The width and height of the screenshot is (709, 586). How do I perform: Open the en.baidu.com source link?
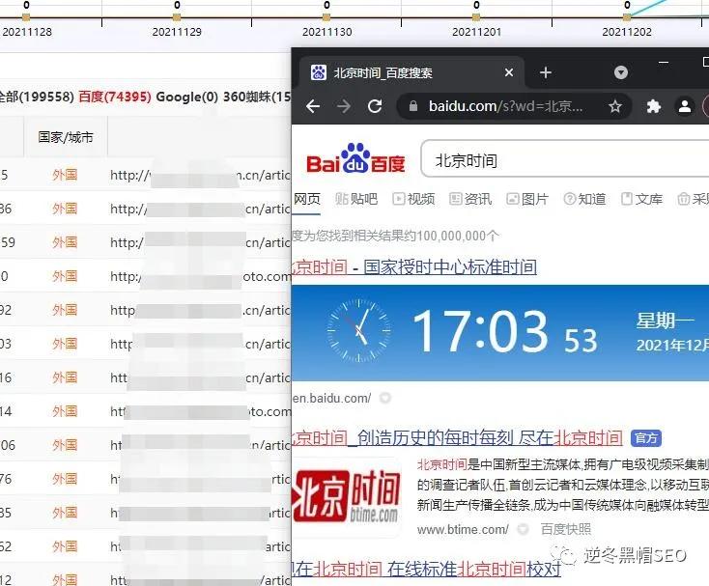pos(331,398)
